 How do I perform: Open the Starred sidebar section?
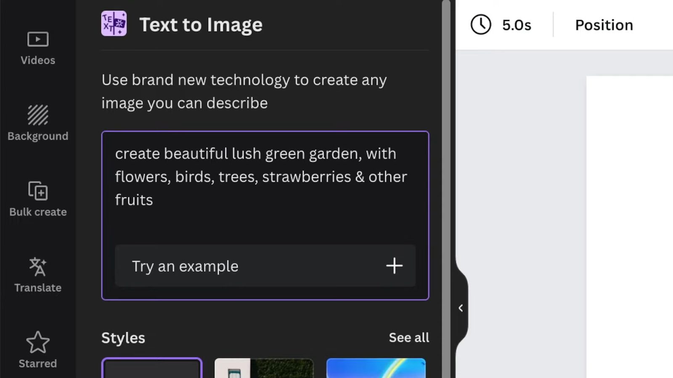pyautogui.click(x=38, y=350)
